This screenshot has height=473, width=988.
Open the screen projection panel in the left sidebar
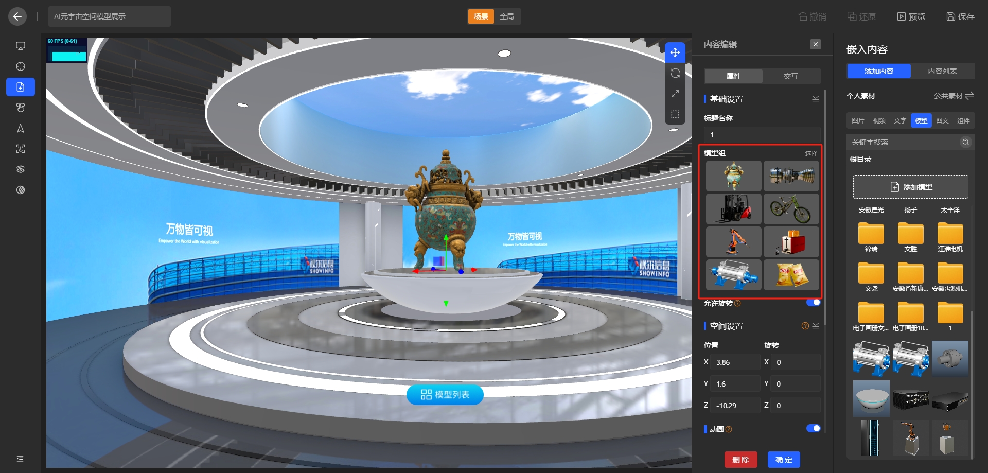pyautogui.click(x=20, y=45)
